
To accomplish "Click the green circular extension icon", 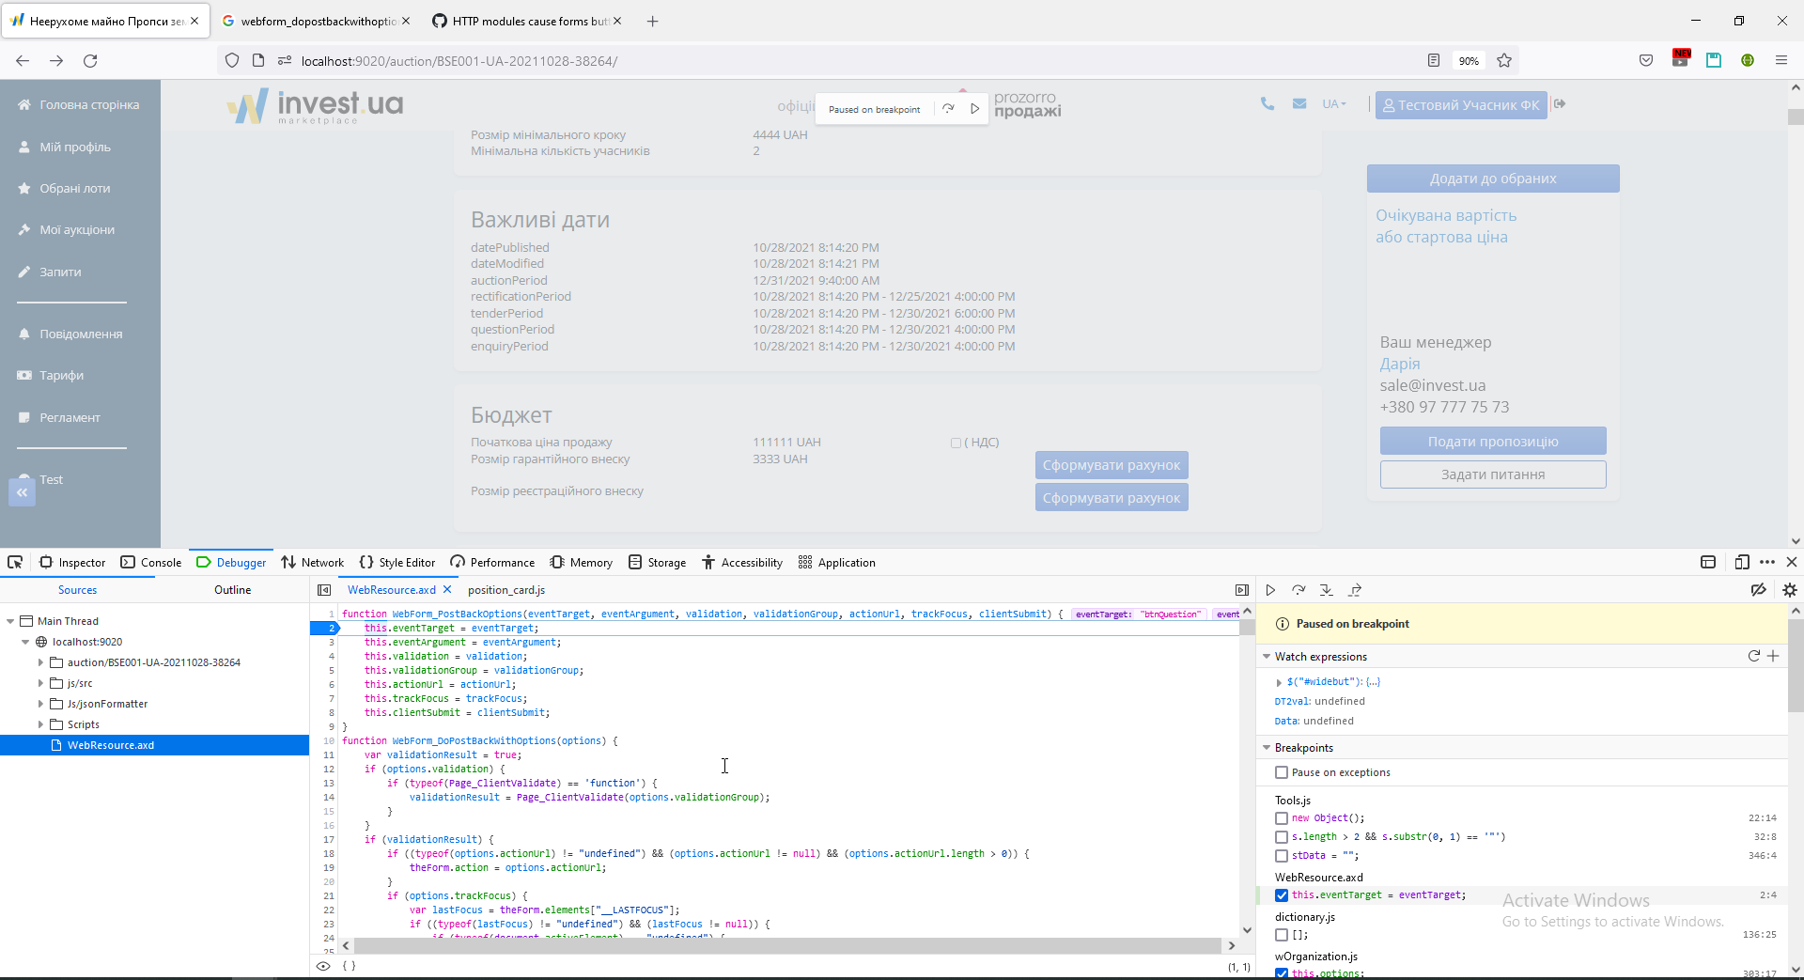I will [1748, 60].
